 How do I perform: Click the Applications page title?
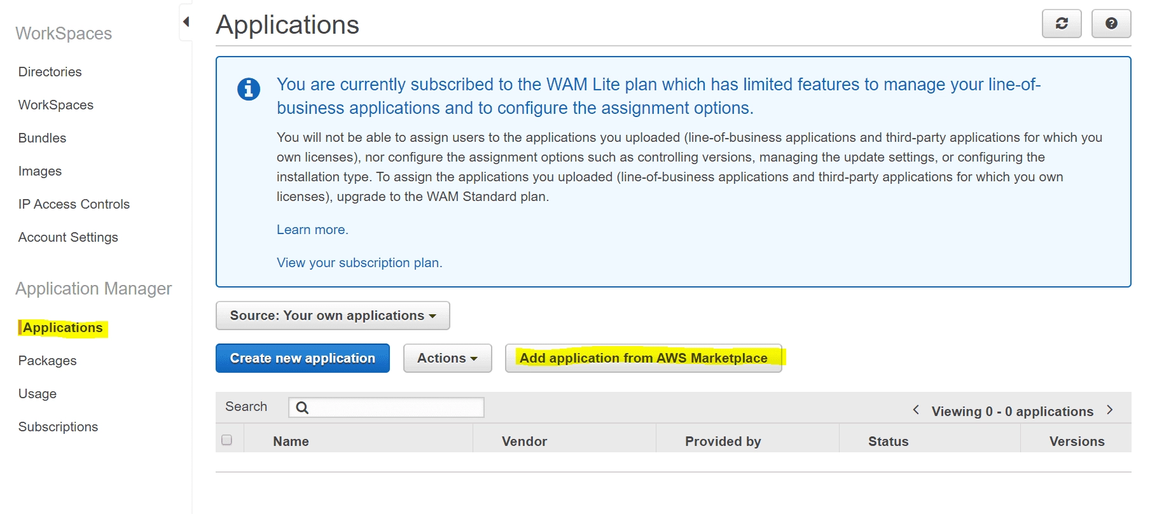click(x=287, y=25)
